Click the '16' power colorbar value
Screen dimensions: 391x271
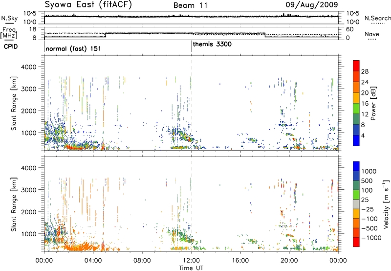365,103
